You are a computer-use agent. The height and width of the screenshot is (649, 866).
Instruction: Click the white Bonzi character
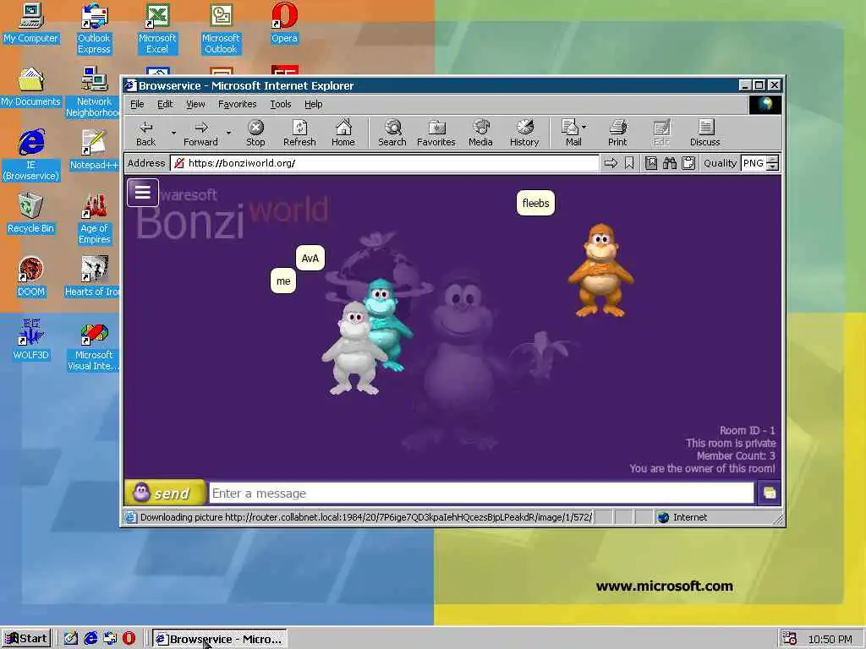353,349
